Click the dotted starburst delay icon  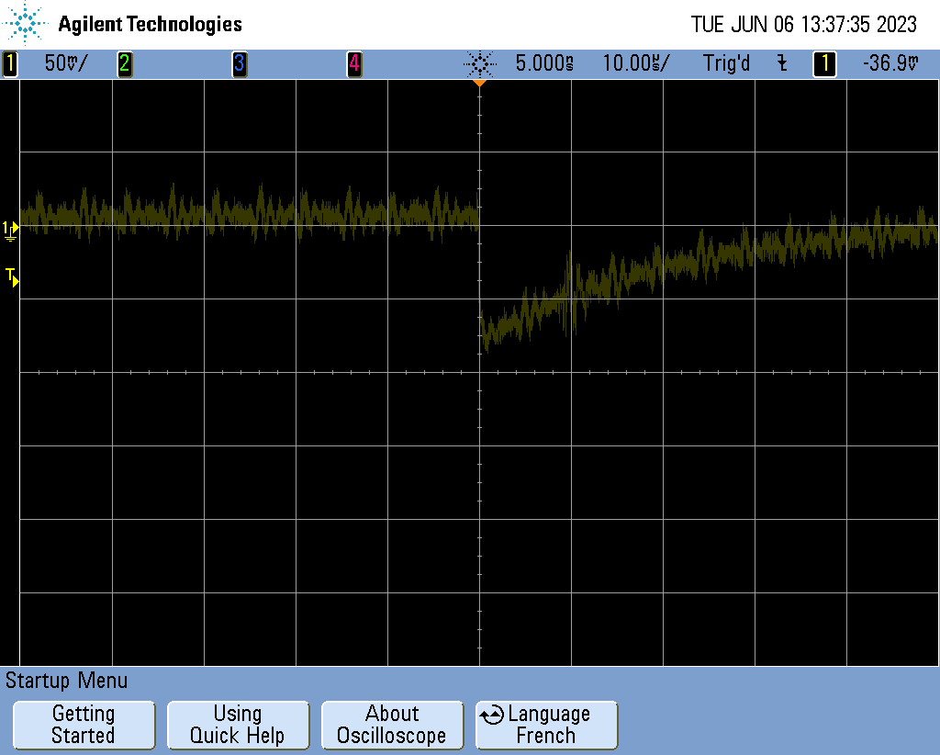coord(478,64)
